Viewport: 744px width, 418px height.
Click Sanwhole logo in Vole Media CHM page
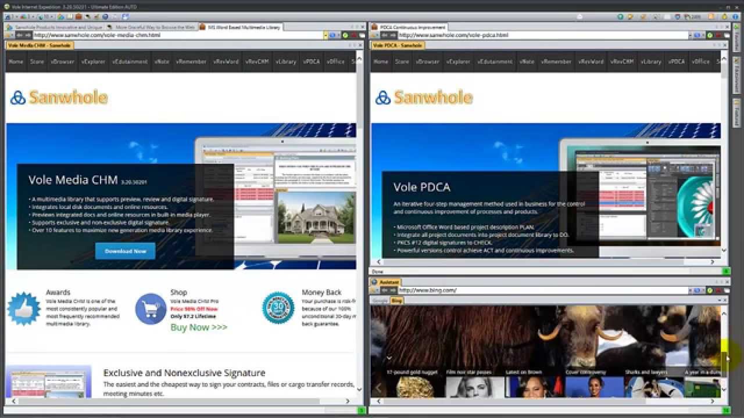point(59,98)
